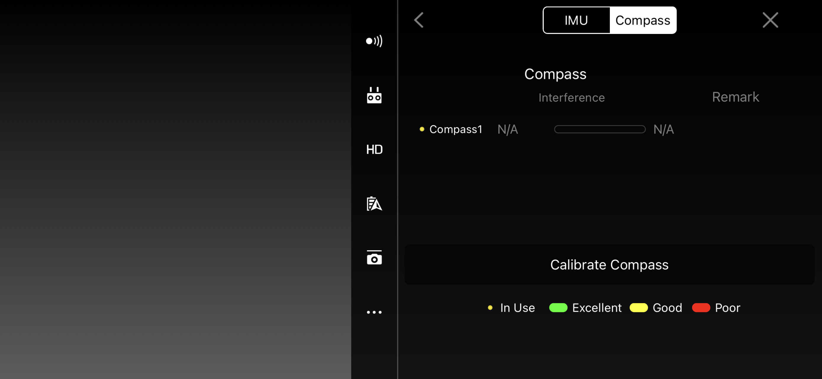Click the red Poor legend indicator
The image size is (822, 379).
tap(701, 307)
